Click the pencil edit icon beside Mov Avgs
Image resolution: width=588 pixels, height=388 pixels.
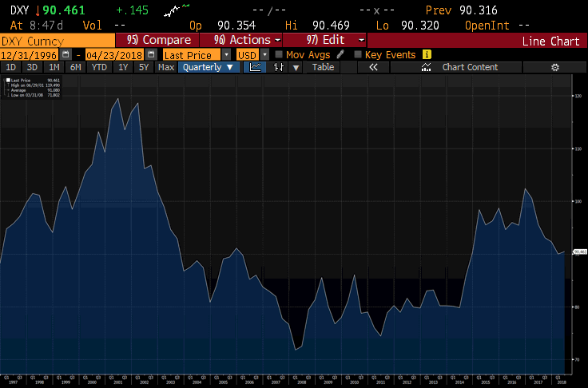340,55
